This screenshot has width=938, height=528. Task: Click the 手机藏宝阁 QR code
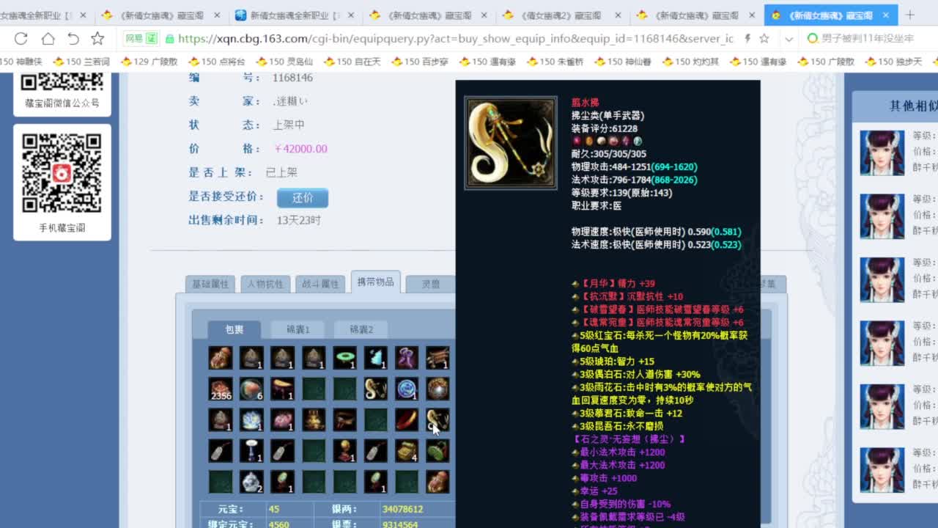pyautogui.click(x=62, y=173)
